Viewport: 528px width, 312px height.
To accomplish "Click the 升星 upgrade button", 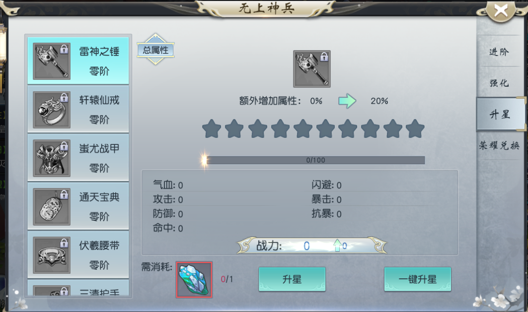I will [292, 279].
